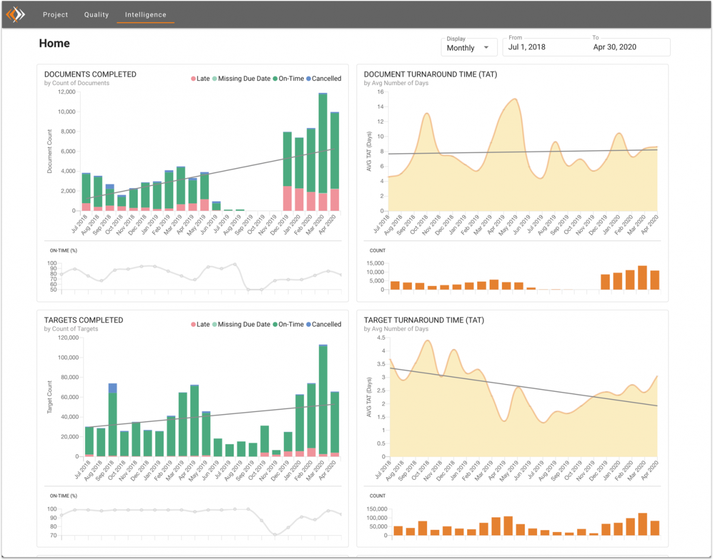Switch to the Quality tab
Screen dimensions: 713x560
click(x=96, y=14)
